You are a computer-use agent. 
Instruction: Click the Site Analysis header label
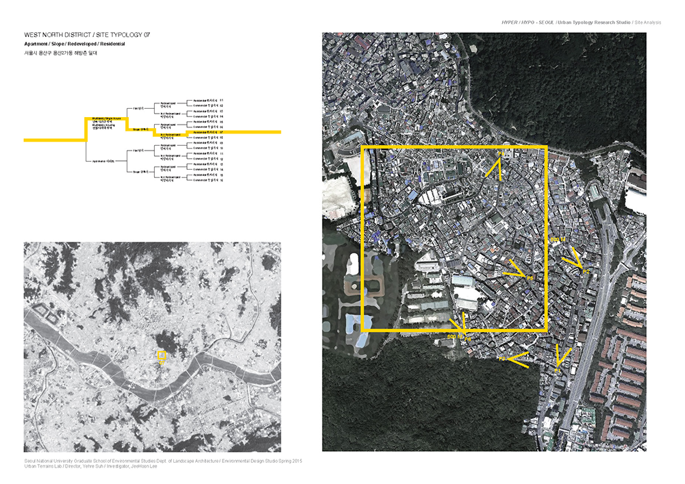click(x=647, y=23)
